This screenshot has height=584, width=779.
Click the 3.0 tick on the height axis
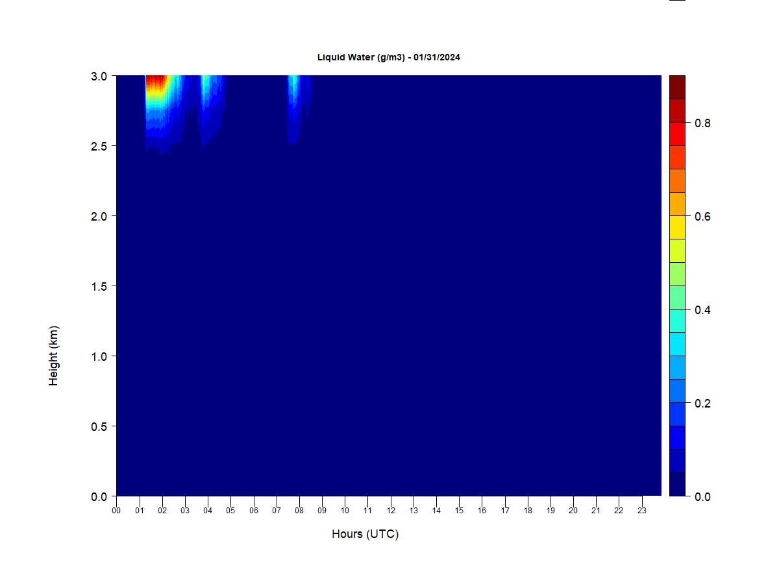pyautogui.click(x=99, y=76)
